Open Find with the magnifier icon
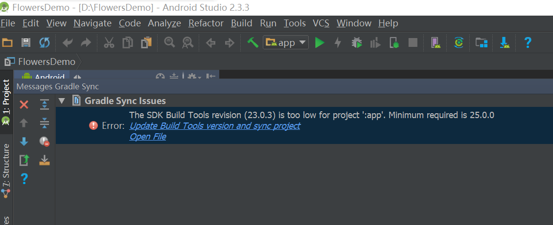553x225 pixels. tap(170, 43)
